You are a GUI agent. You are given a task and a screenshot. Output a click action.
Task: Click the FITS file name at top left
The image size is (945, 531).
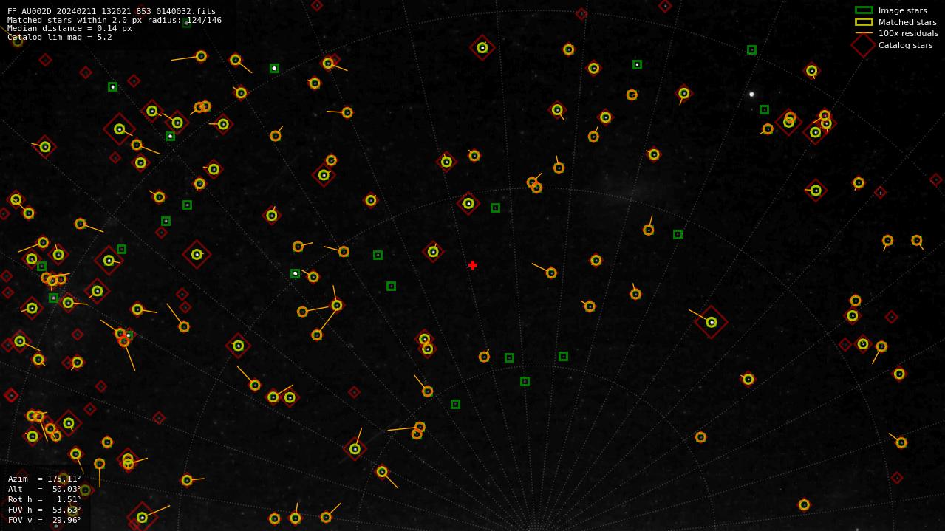pos(112,11)
